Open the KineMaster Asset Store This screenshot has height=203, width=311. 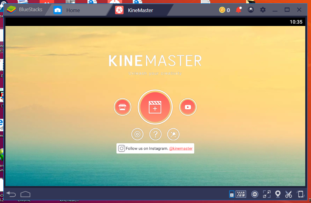[122, 107]
